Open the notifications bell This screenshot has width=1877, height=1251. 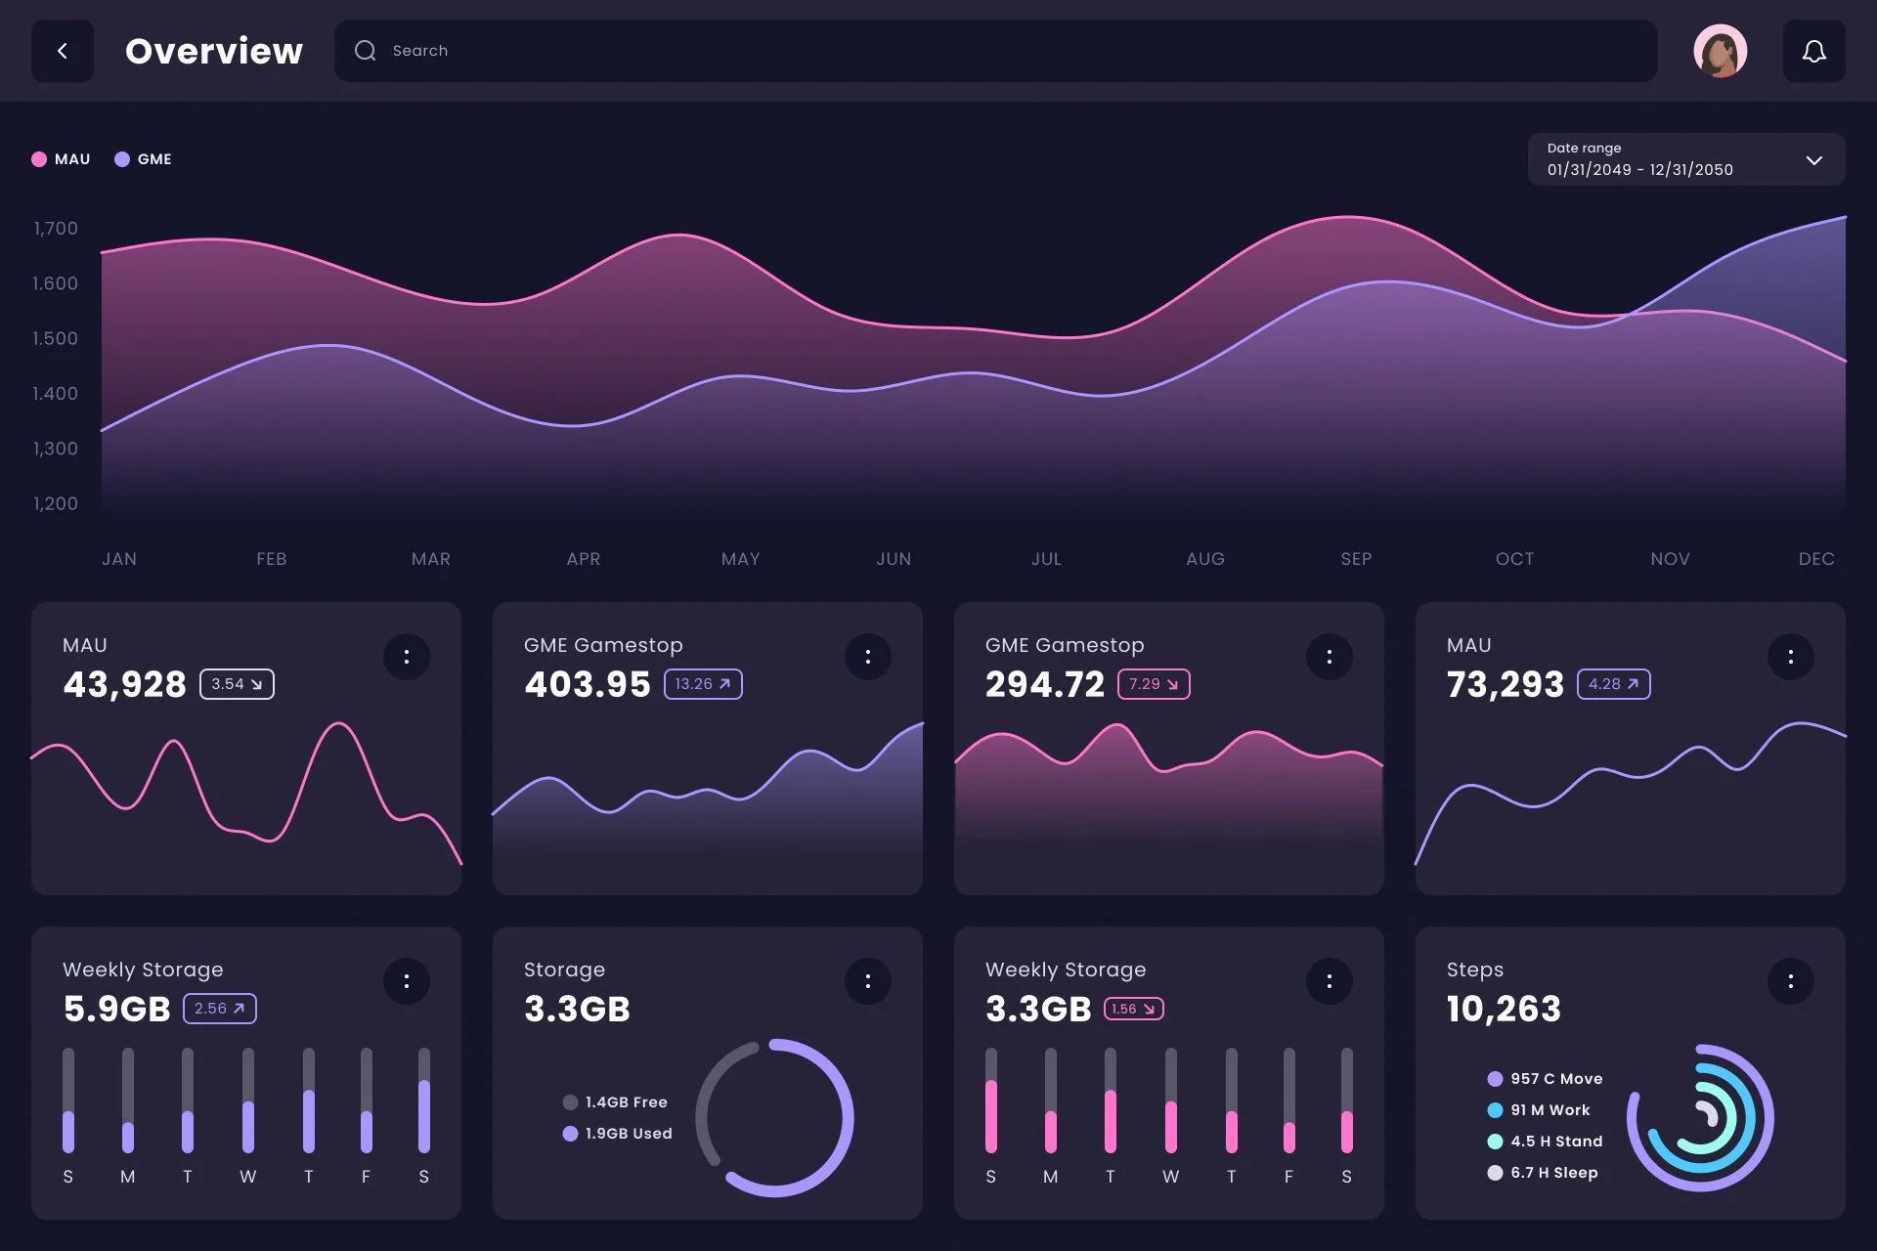tap(1813, 51)
